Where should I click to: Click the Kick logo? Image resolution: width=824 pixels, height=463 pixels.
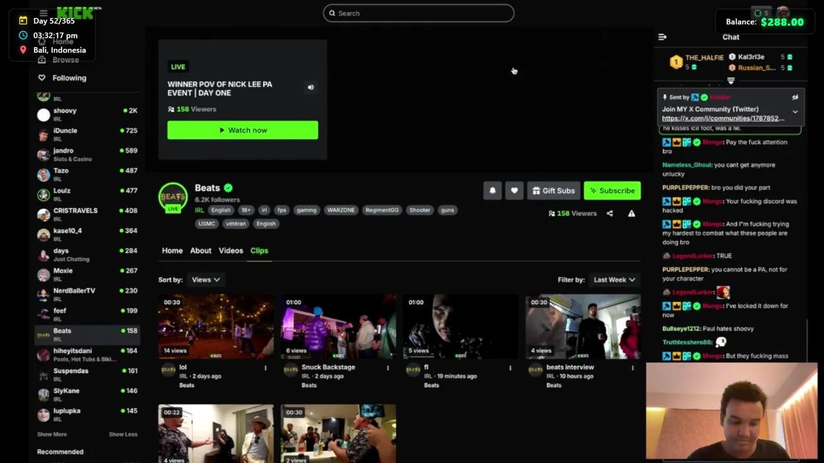pos(75,13)
